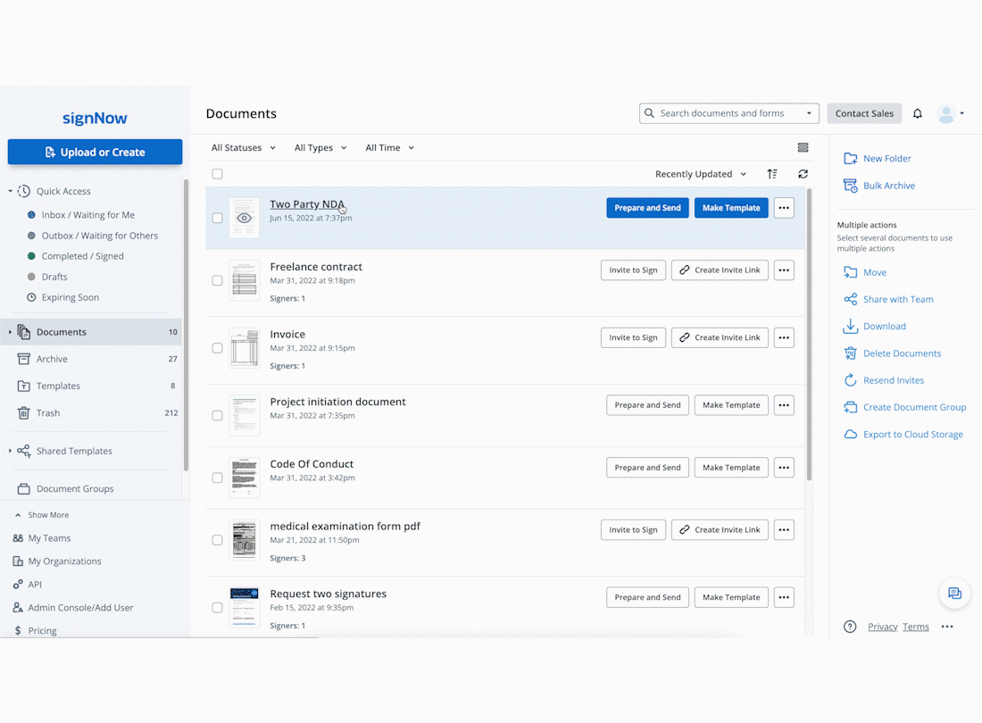The width and height of the screenshot is (982, 723).
Task: Click the Resend Invites icon
Action: [850, 380]
